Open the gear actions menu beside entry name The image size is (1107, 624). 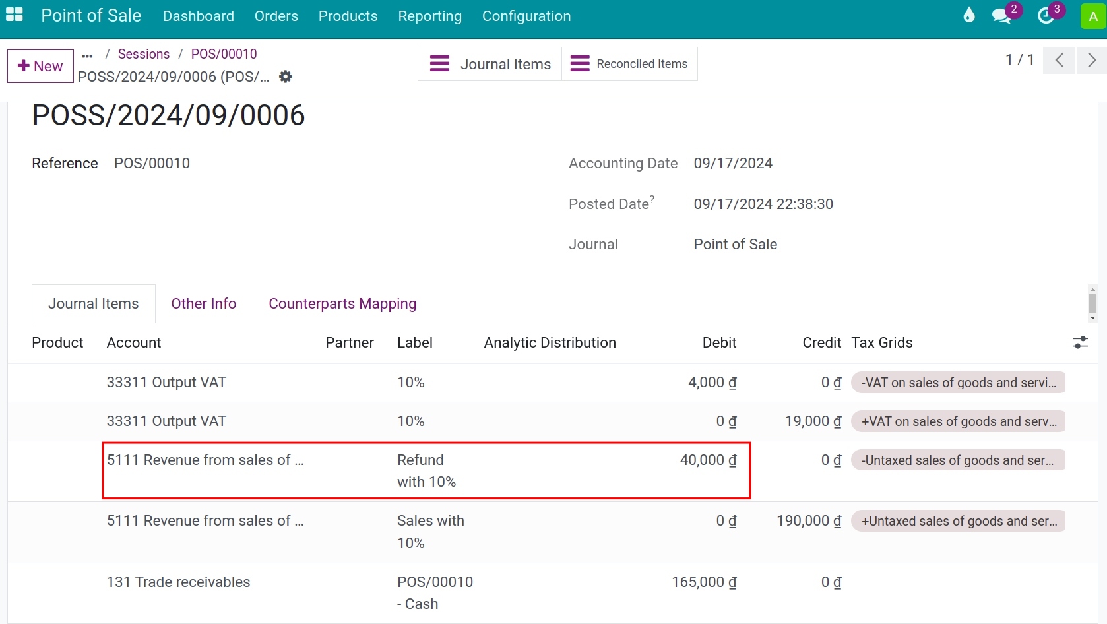285,77
